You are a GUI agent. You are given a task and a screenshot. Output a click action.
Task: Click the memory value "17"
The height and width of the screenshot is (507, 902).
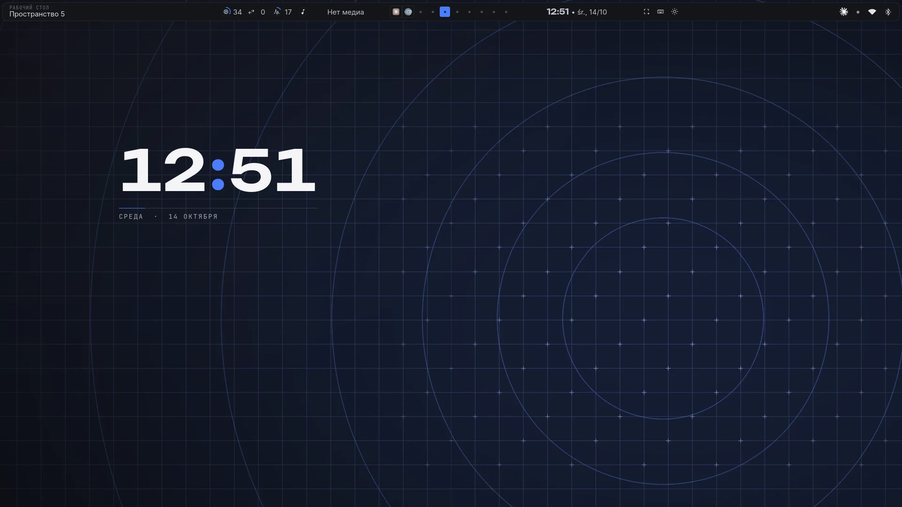coord(288,12)
